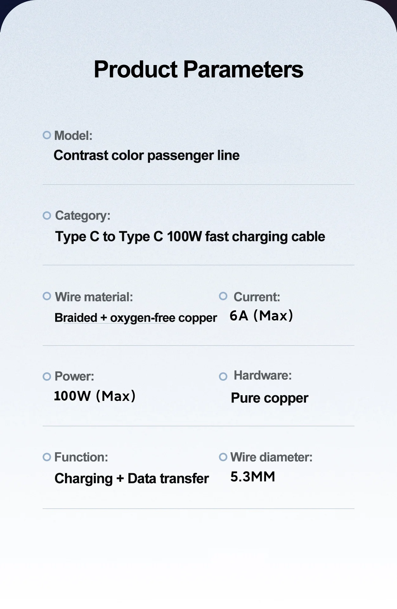Click the Product Parameters heading
Screen dimensions: 397x609
click(198, 70)
